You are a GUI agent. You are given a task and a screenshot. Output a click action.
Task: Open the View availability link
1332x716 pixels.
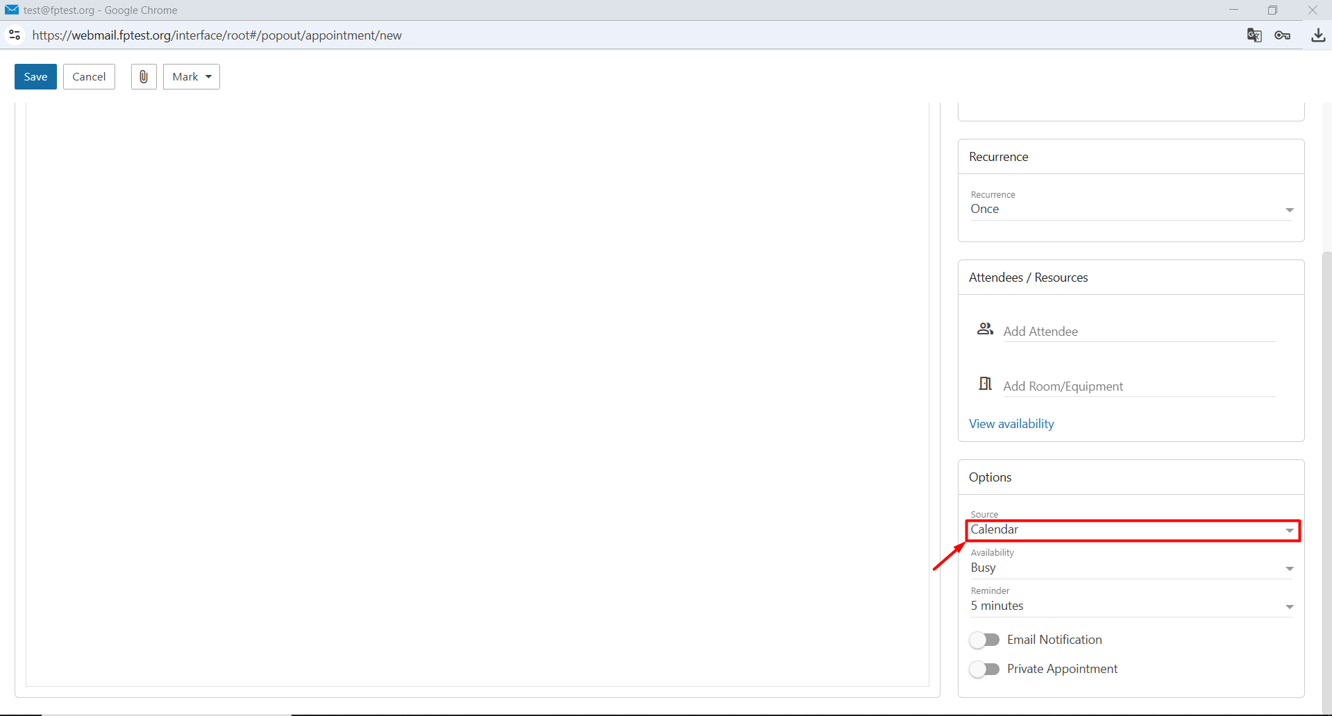click(1011, 424)
